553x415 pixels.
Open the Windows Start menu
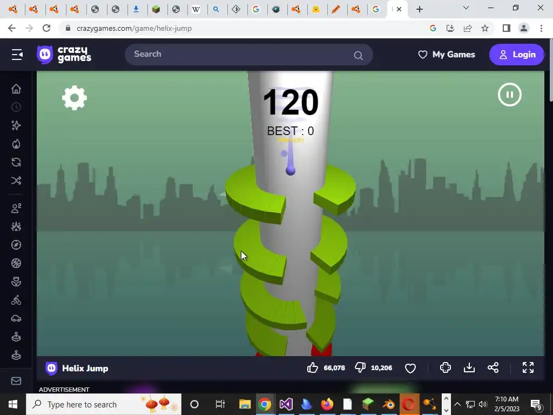click(13, 404)
